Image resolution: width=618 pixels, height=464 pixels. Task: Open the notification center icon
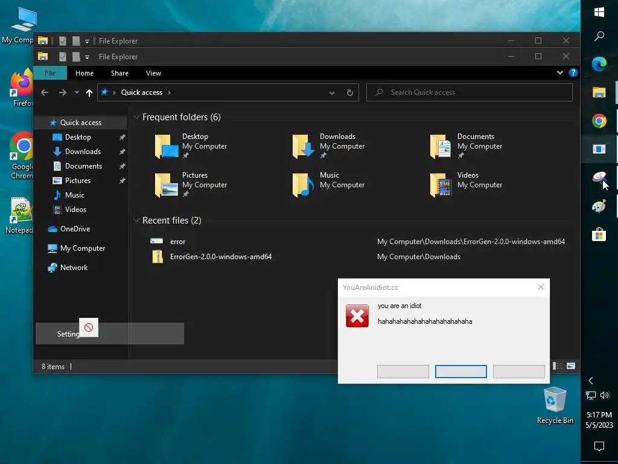click(599, 446)
